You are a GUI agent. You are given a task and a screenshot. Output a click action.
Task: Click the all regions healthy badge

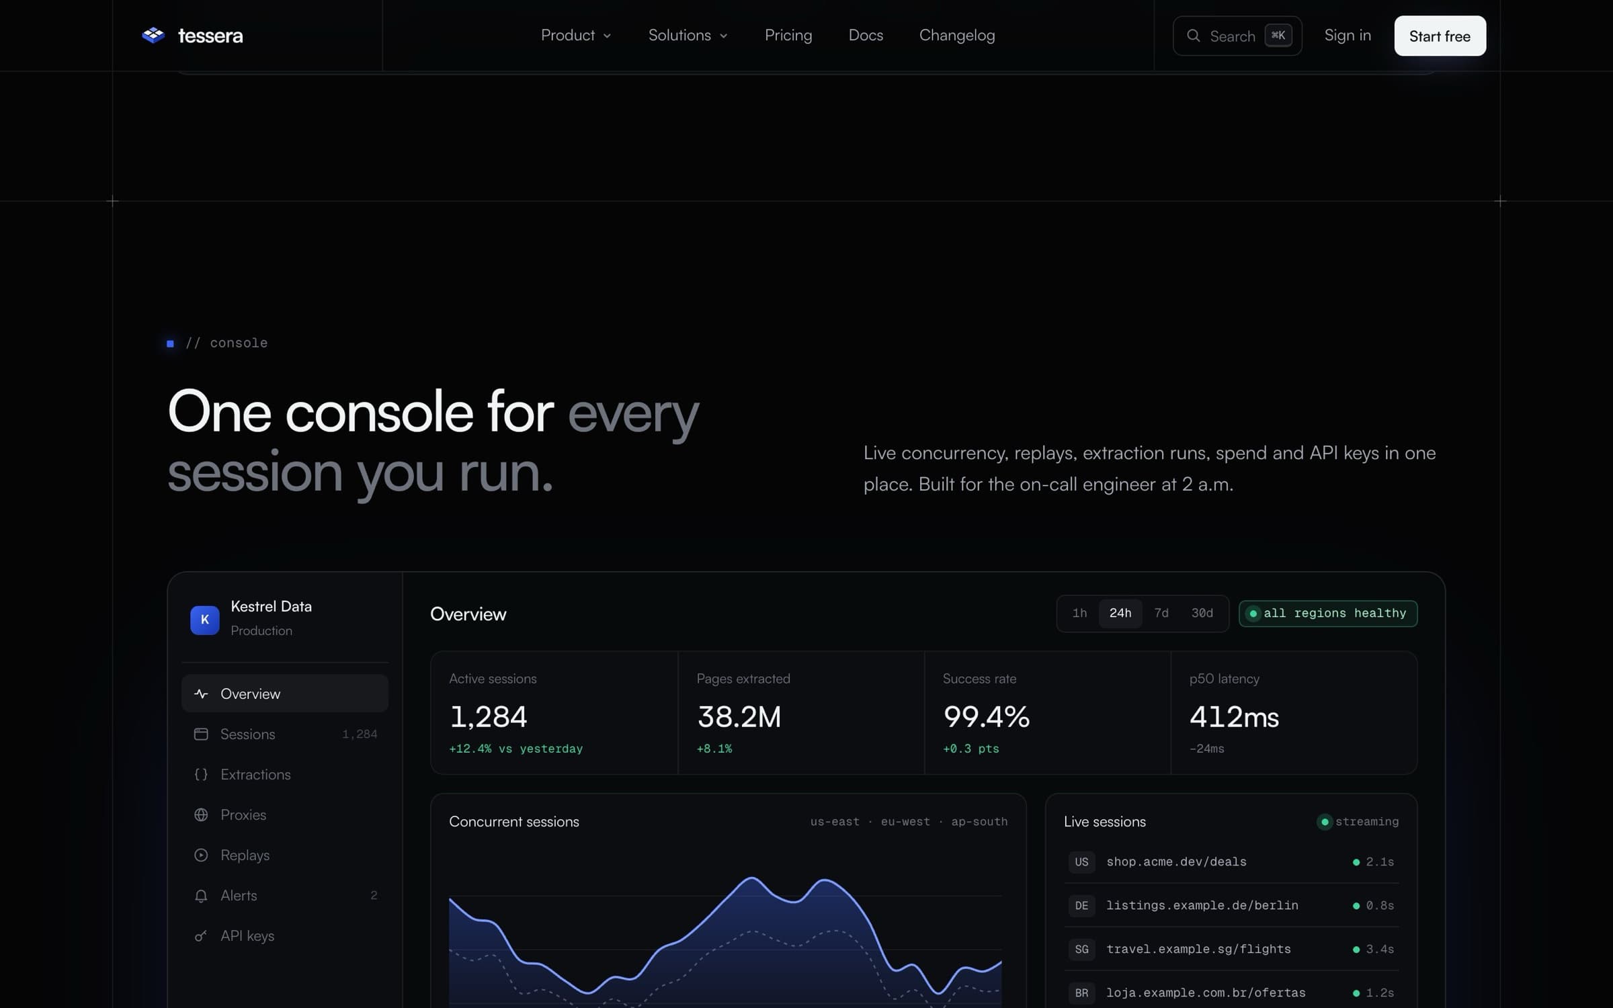coord(1328,613)
